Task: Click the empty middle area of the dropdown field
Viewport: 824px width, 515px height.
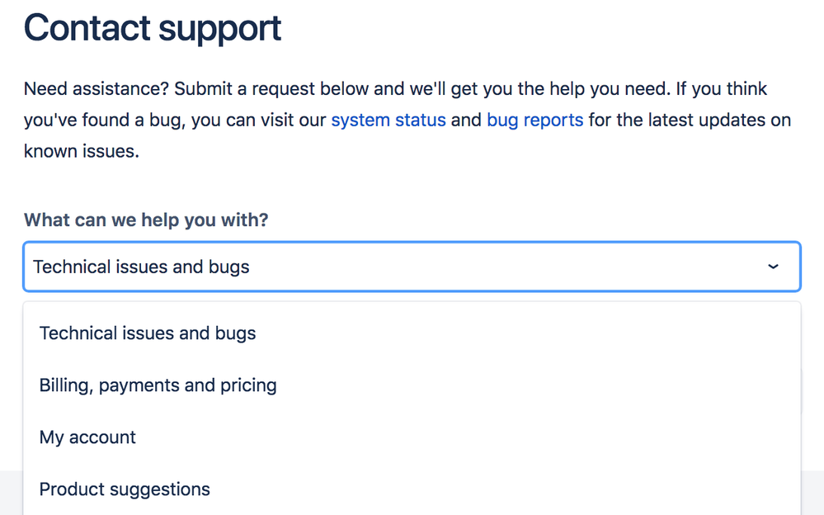Action: (x=495, y=267)
